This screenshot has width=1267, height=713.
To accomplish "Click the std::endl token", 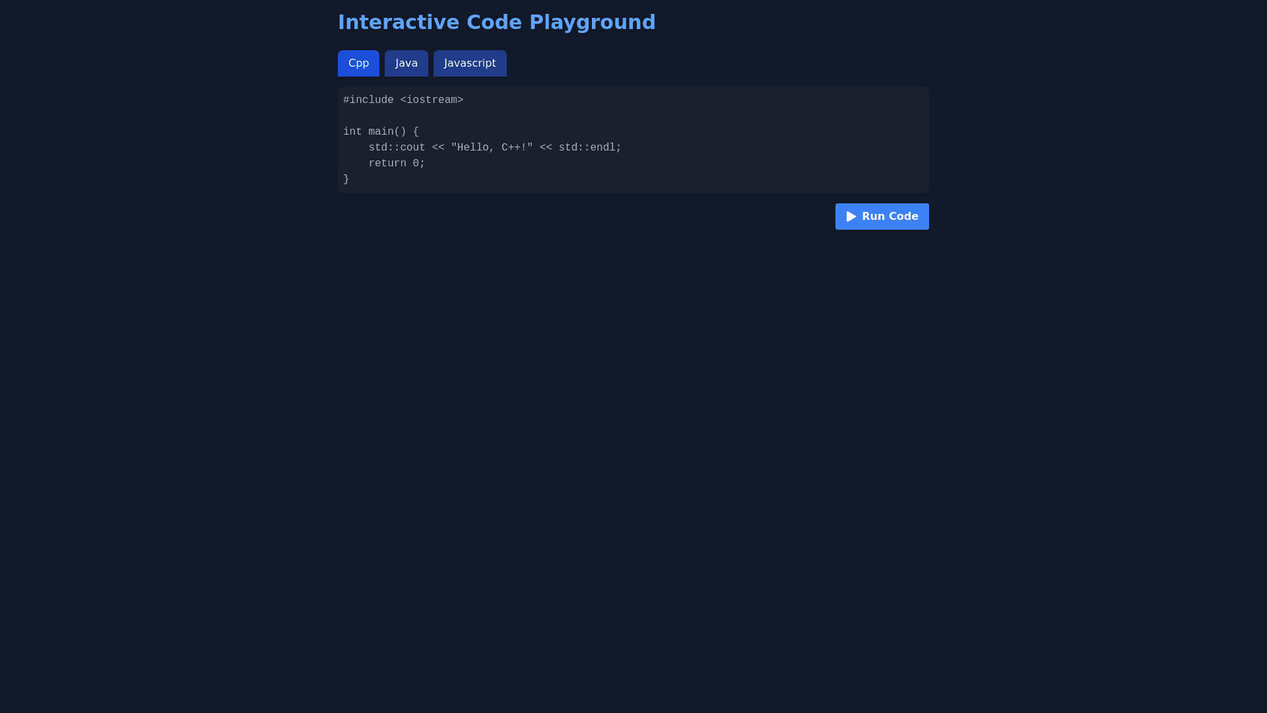I will pos(587,148).
